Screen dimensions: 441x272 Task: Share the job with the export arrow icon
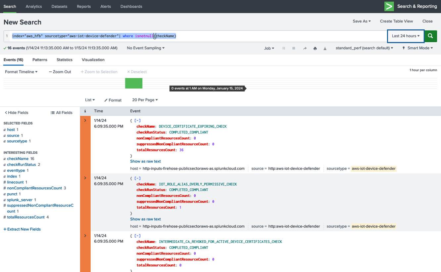305,48
